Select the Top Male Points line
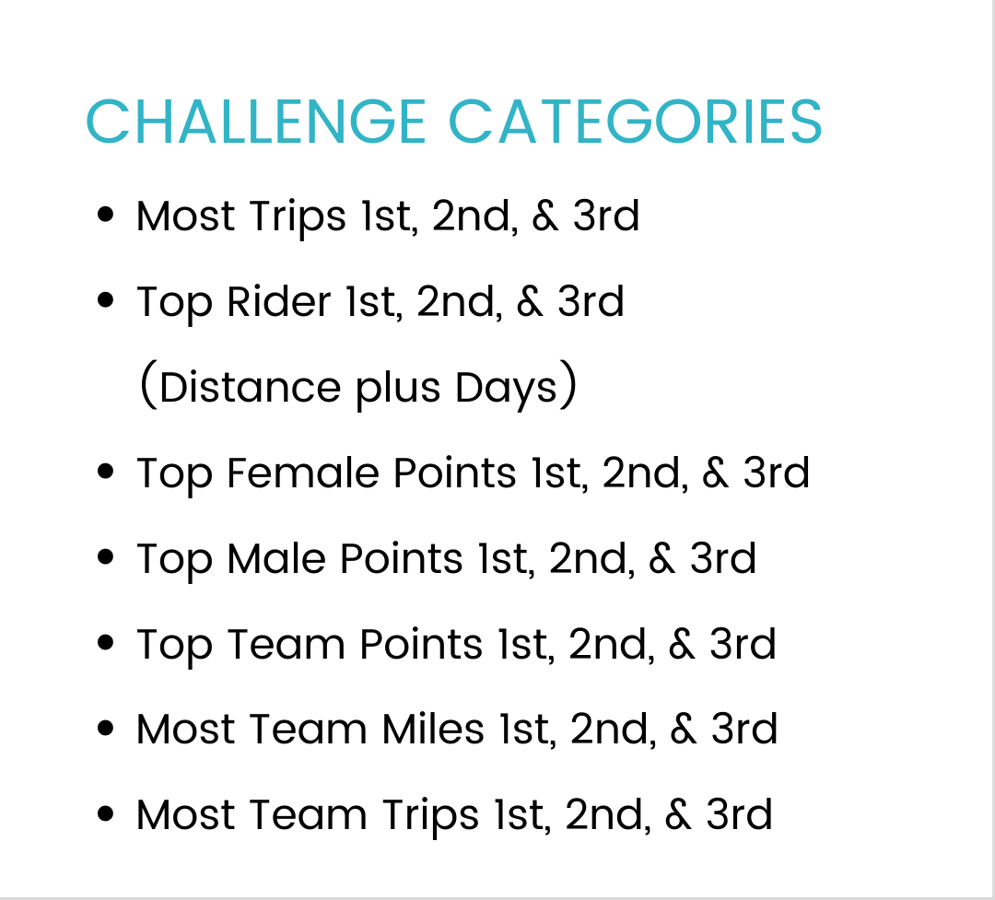This screenshot has width=995, height=900. [447, 558]
